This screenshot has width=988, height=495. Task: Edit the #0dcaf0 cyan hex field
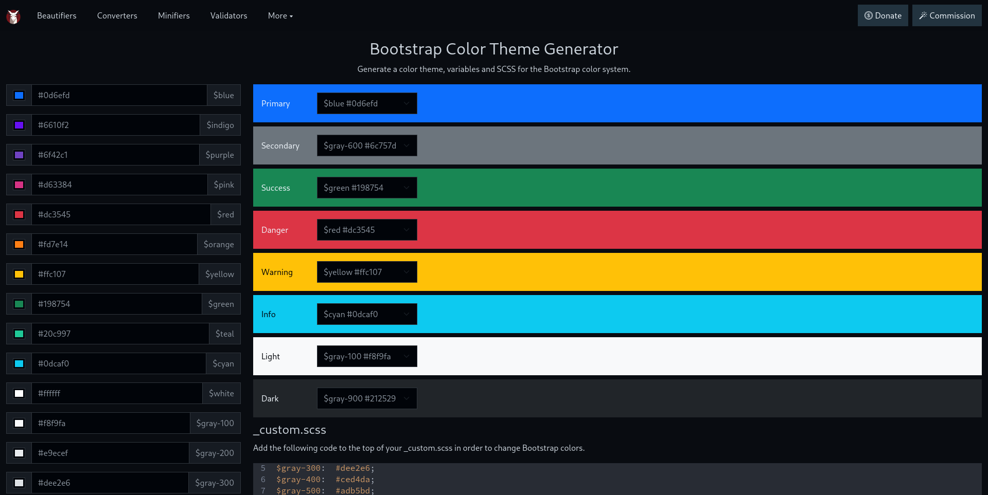[x=119, y=363]
